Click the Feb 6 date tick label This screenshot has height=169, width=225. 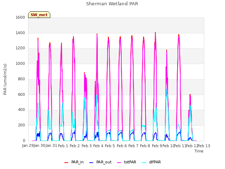(x=122, y=146)
